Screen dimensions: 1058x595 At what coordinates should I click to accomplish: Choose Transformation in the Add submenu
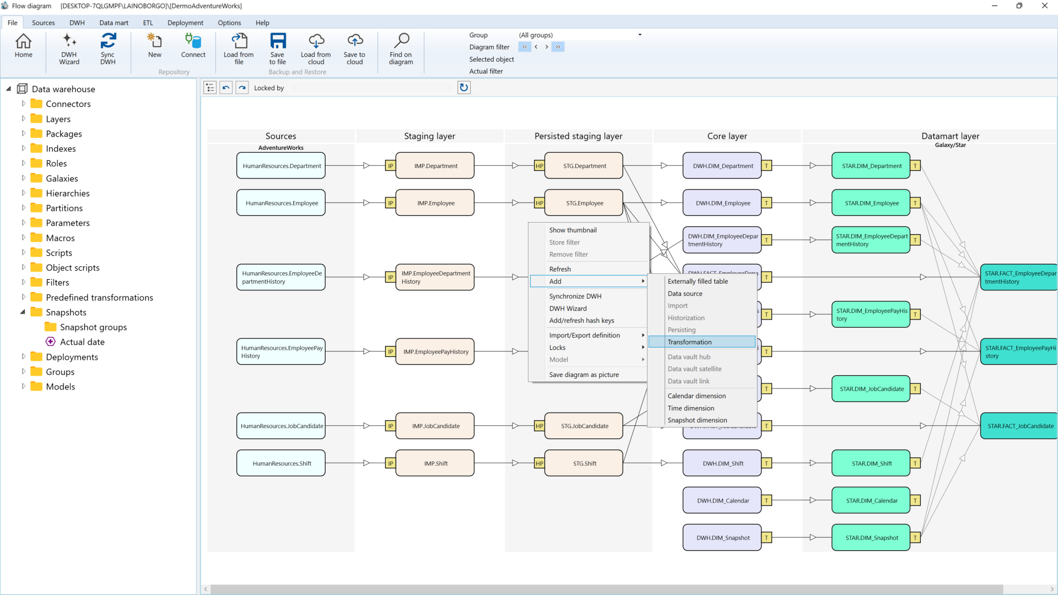[x=702, y=342]
